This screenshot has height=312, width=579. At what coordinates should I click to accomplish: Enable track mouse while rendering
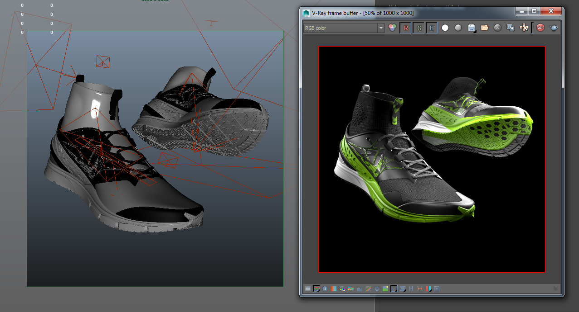pyautogui.click(x=524, y=28)
